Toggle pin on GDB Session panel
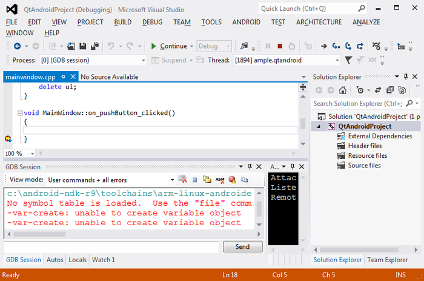 click(250, 167)
